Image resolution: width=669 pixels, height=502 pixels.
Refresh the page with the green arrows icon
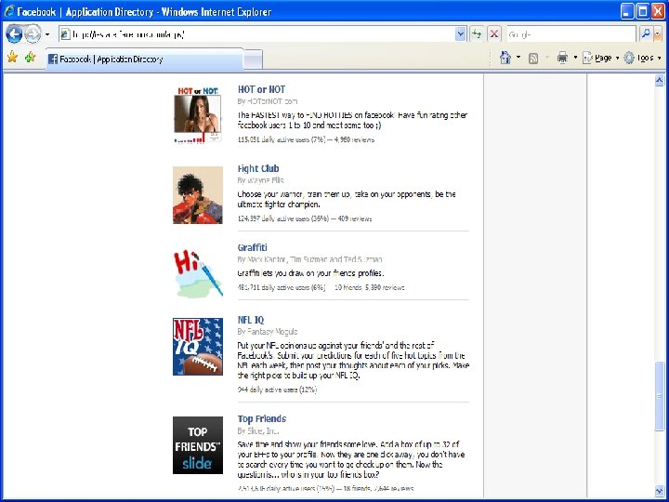coord(477,34)
